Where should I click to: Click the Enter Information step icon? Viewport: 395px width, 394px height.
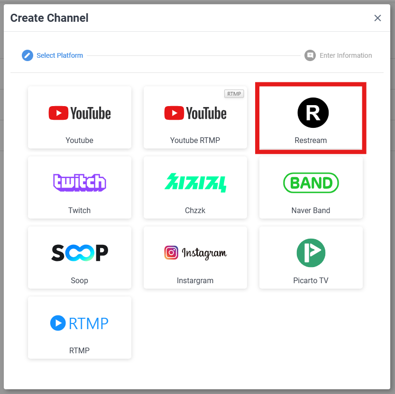[310, 55]
